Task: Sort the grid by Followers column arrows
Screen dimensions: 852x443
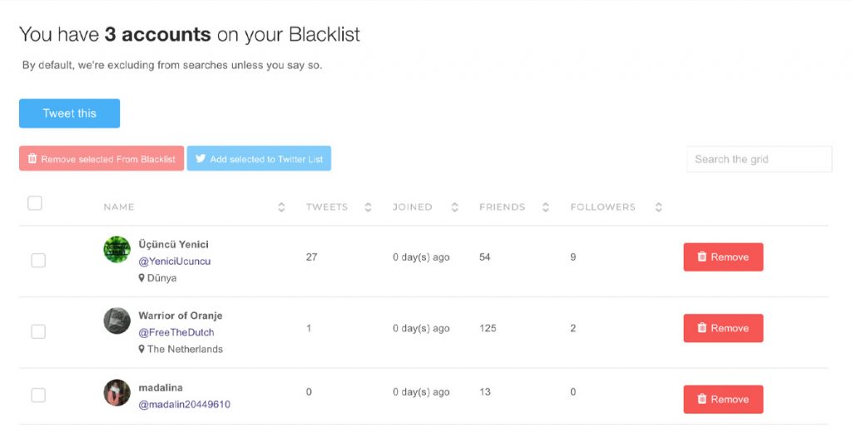Action: tap(658, 207)
